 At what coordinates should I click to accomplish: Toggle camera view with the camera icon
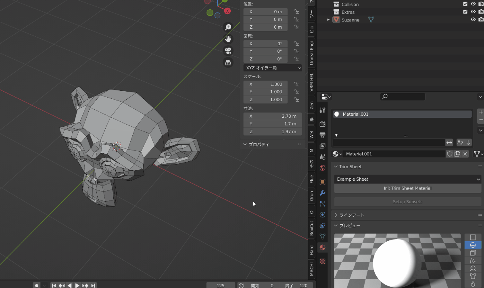click(x=228, y=51)
